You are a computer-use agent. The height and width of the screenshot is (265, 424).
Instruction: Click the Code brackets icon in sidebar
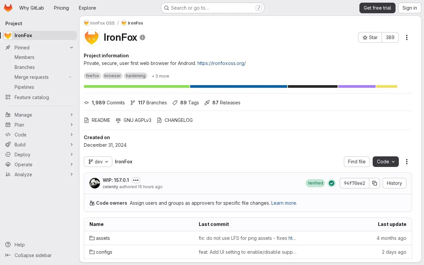point(8,135)
